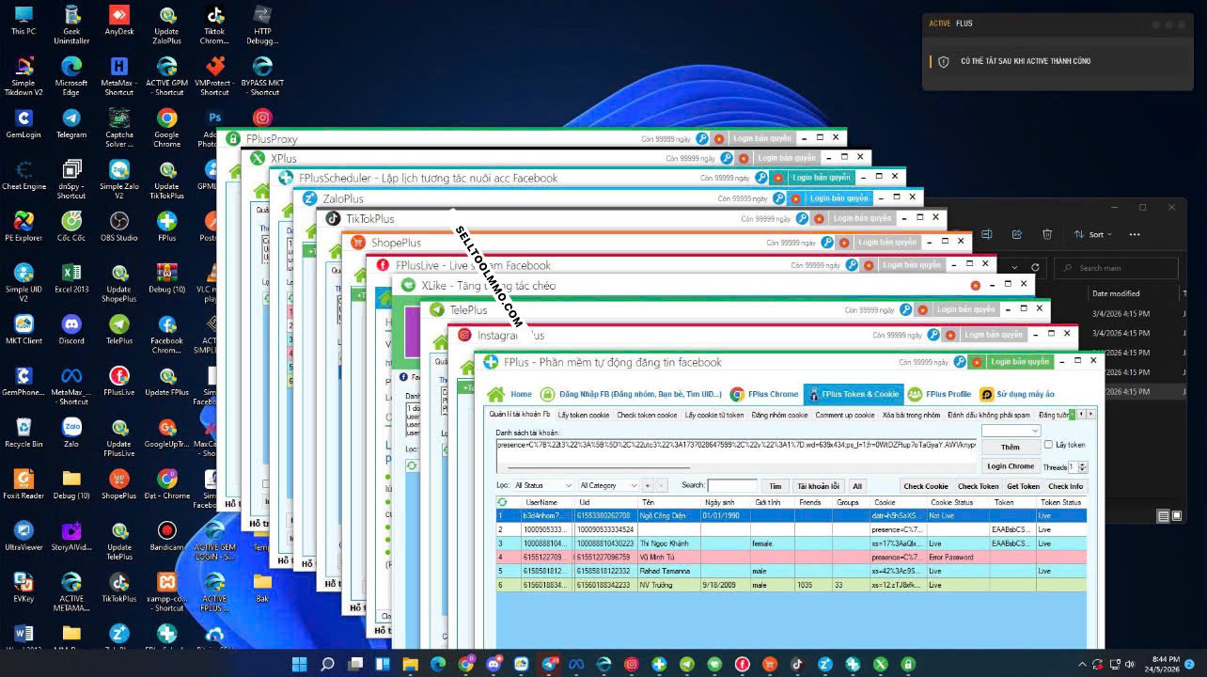Click the Login Chrome button
This screenshot has height=677, width=1207.
pos(1011,466)
